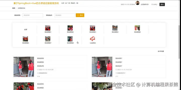181x90 pixels.
Task: Show 全部 activity types
Action: (25, 29)
